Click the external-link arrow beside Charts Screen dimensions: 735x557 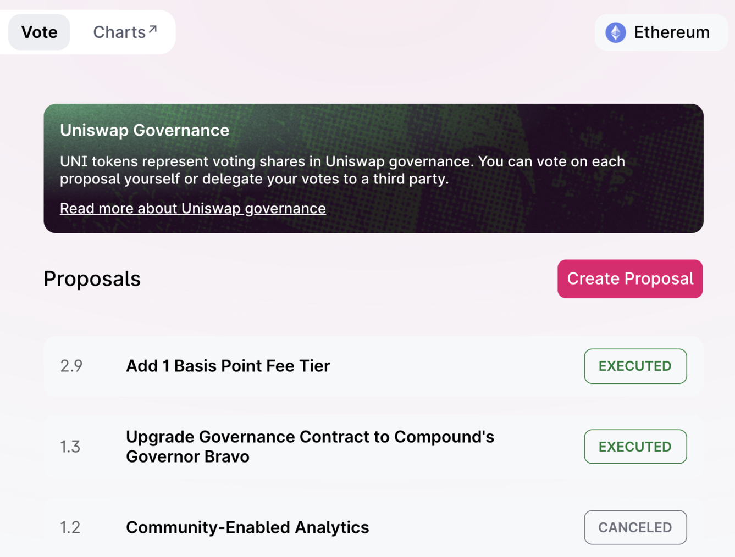(153, 29)
